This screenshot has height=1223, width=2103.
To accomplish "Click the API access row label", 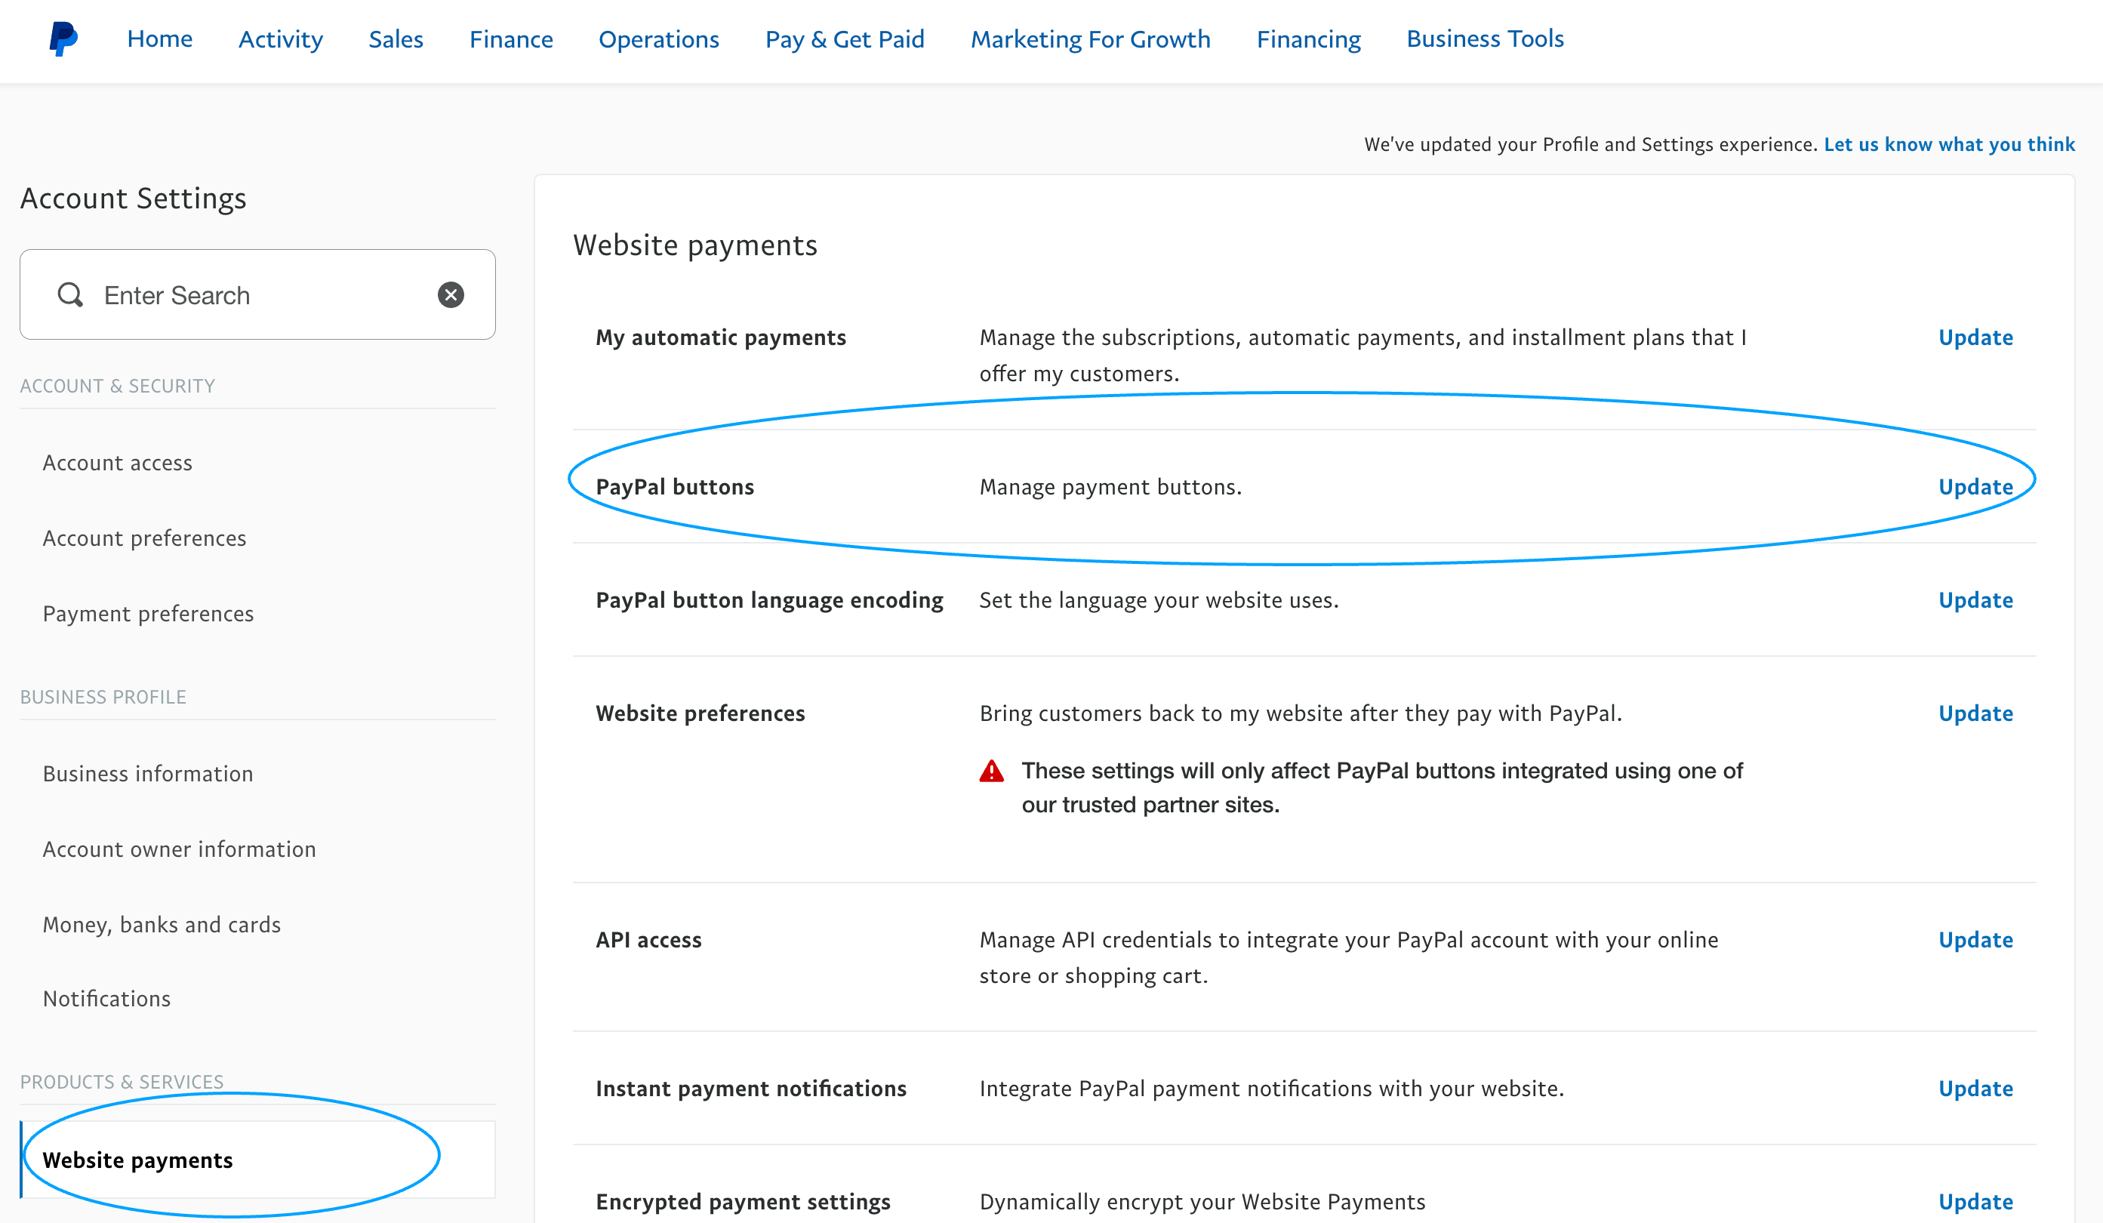I will click(648, 940).
